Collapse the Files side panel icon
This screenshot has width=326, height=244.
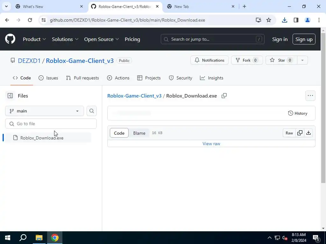point(10,96)
